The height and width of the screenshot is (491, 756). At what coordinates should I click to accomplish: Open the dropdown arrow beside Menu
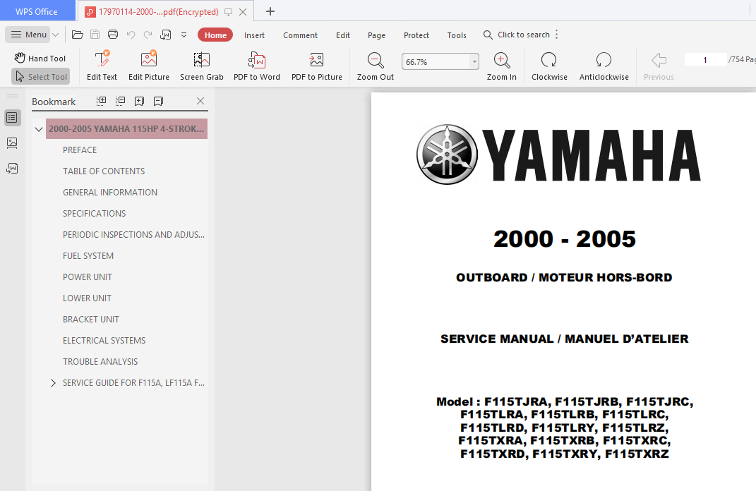56,35
